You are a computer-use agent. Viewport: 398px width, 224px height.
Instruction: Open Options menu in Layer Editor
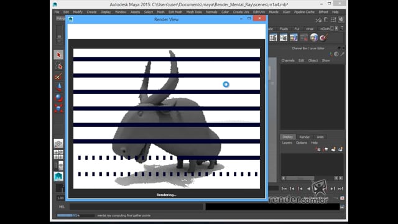coord(301,142)
